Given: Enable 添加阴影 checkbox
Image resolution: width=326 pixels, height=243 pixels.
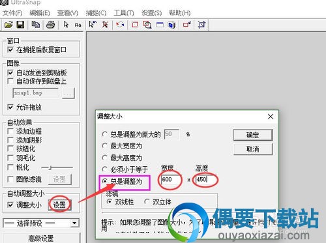Looking at the screenshot, I should tap(10, 140).
